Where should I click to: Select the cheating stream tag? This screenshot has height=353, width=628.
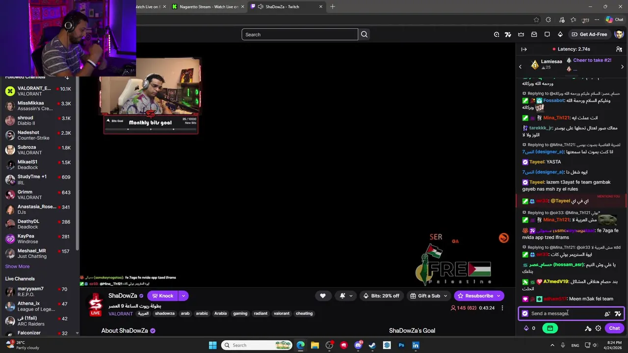coord(304,313)
